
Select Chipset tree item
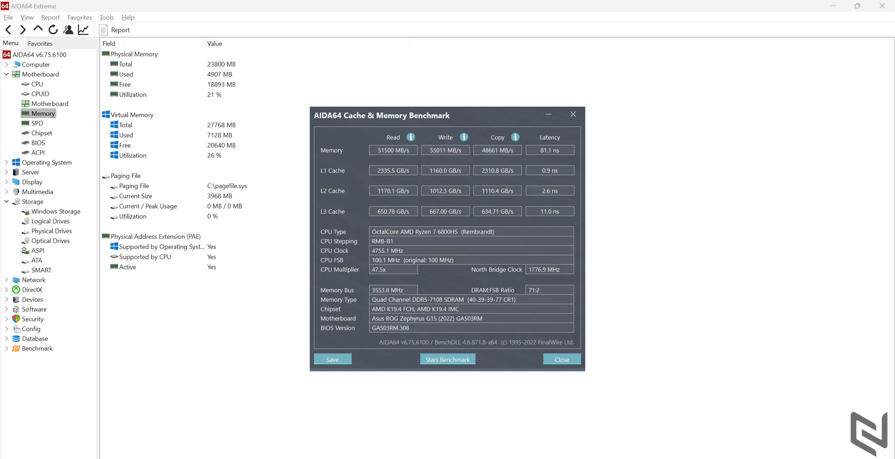point(42,133)
